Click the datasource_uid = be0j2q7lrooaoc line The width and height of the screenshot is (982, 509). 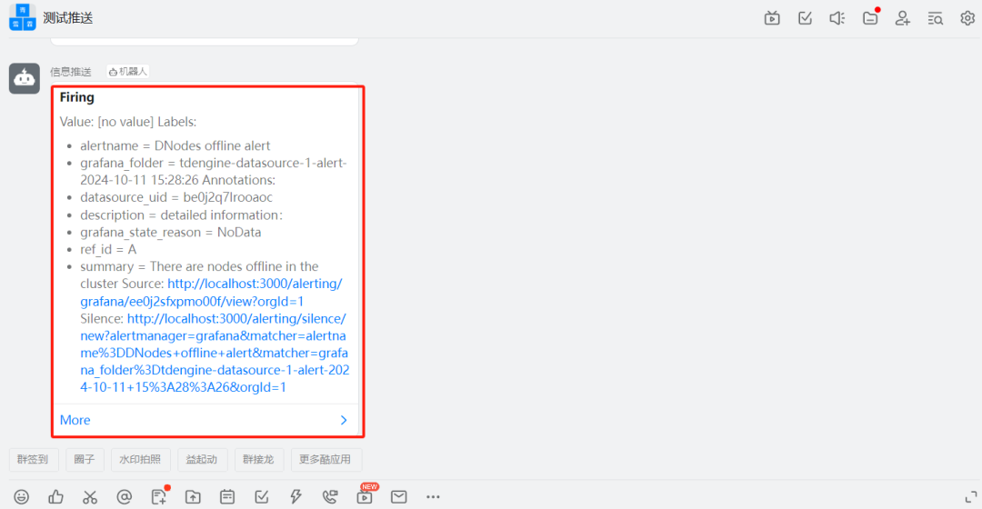coord(176,197)
